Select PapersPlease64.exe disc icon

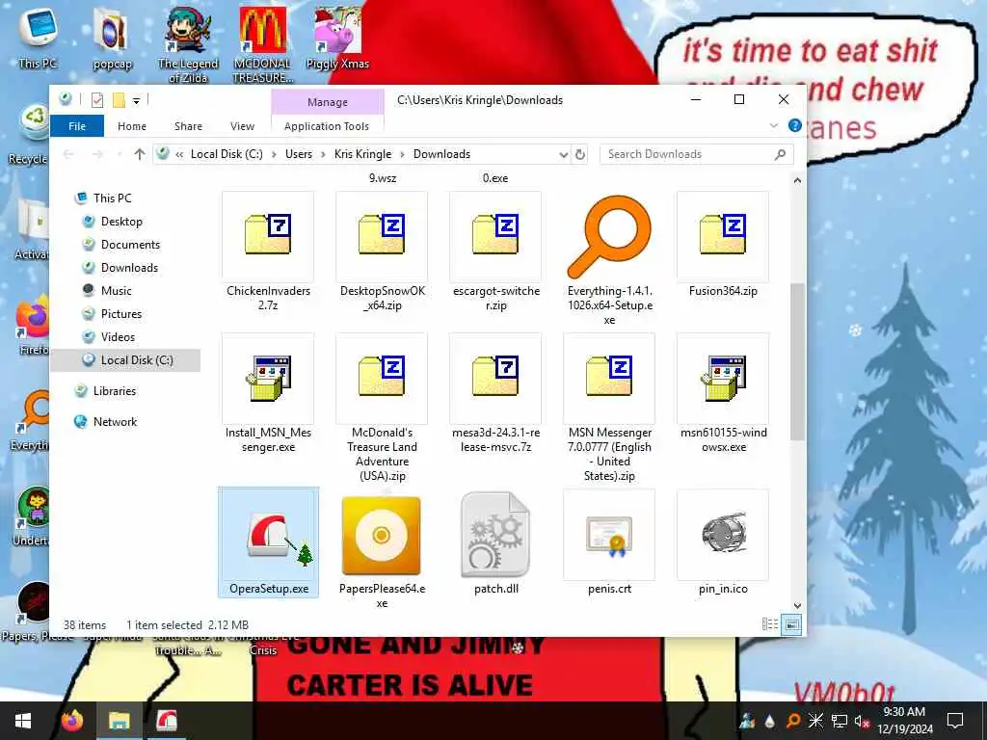(382, 536)
